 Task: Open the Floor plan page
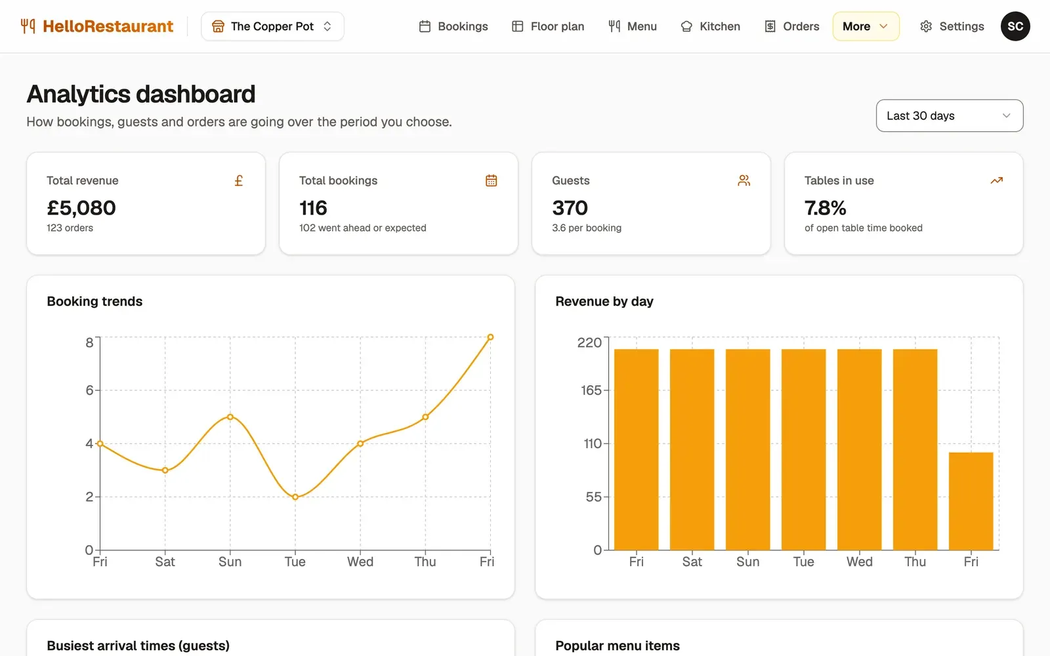(x=548, y=26)
